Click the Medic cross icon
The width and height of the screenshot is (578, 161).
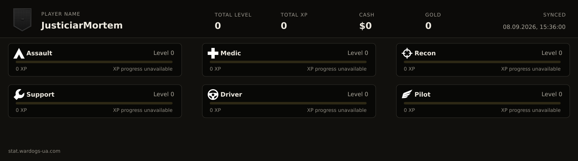coord(213,53)
